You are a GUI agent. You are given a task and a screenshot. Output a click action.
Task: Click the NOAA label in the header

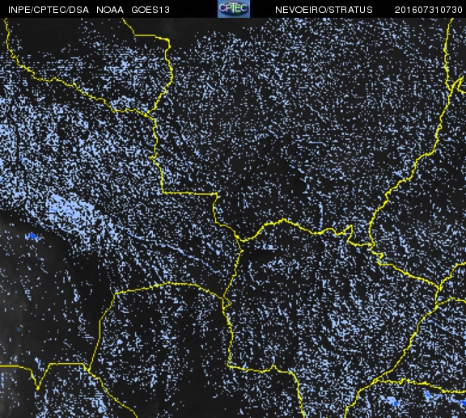110,10
